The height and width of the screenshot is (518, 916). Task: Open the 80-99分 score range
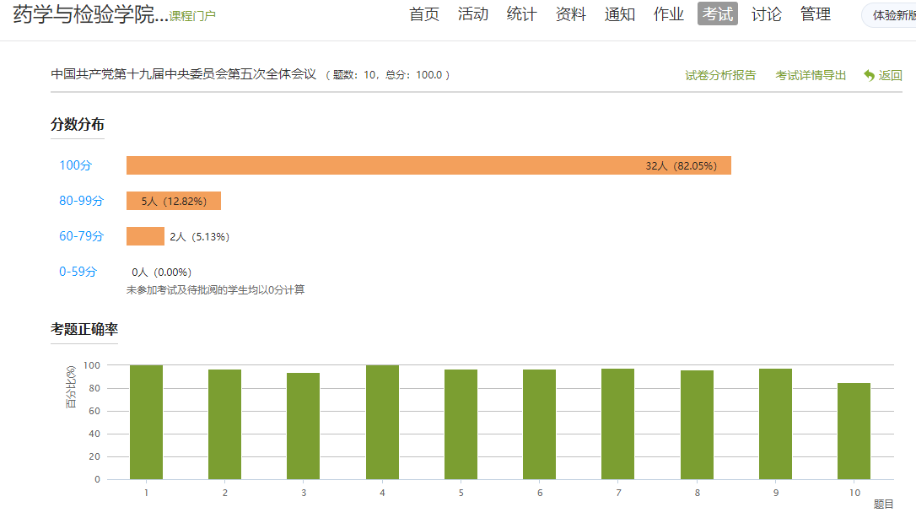coord(81,201)
